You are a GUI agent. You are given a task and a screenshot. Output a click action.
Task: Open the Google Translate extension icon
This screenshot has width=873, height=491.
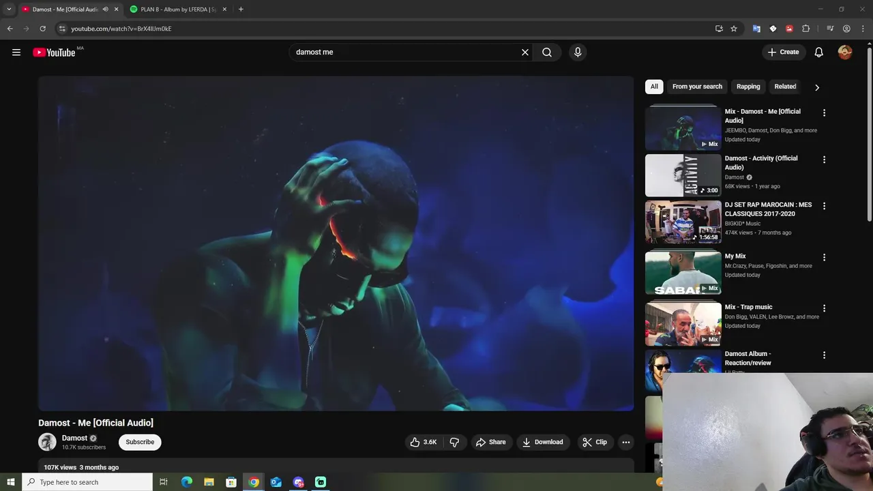(756, 29)
